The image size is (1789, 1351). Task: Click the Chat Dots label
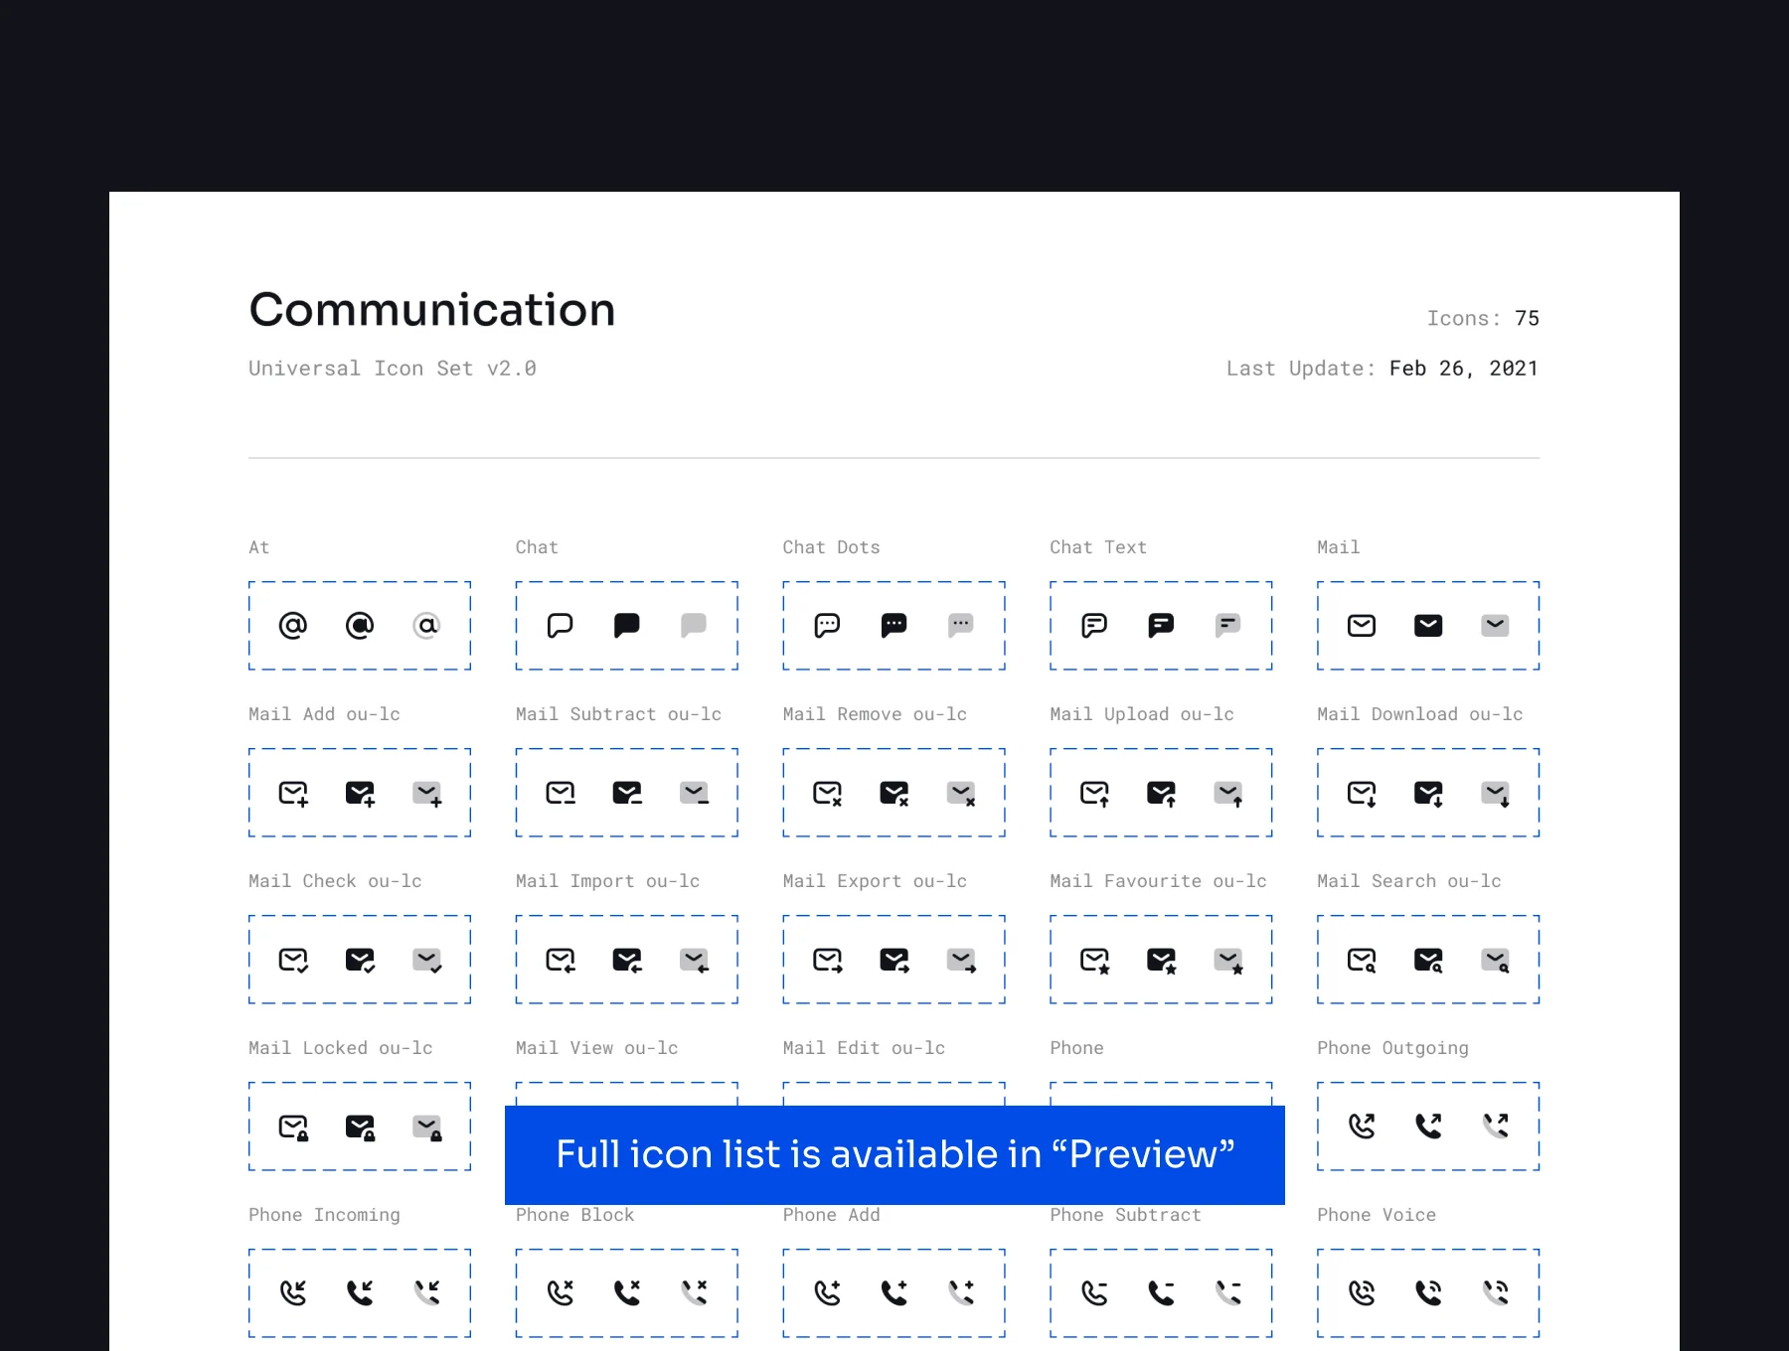coord(831,547)
